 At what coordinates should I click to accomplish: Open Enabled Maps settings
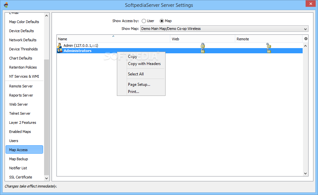24,132
